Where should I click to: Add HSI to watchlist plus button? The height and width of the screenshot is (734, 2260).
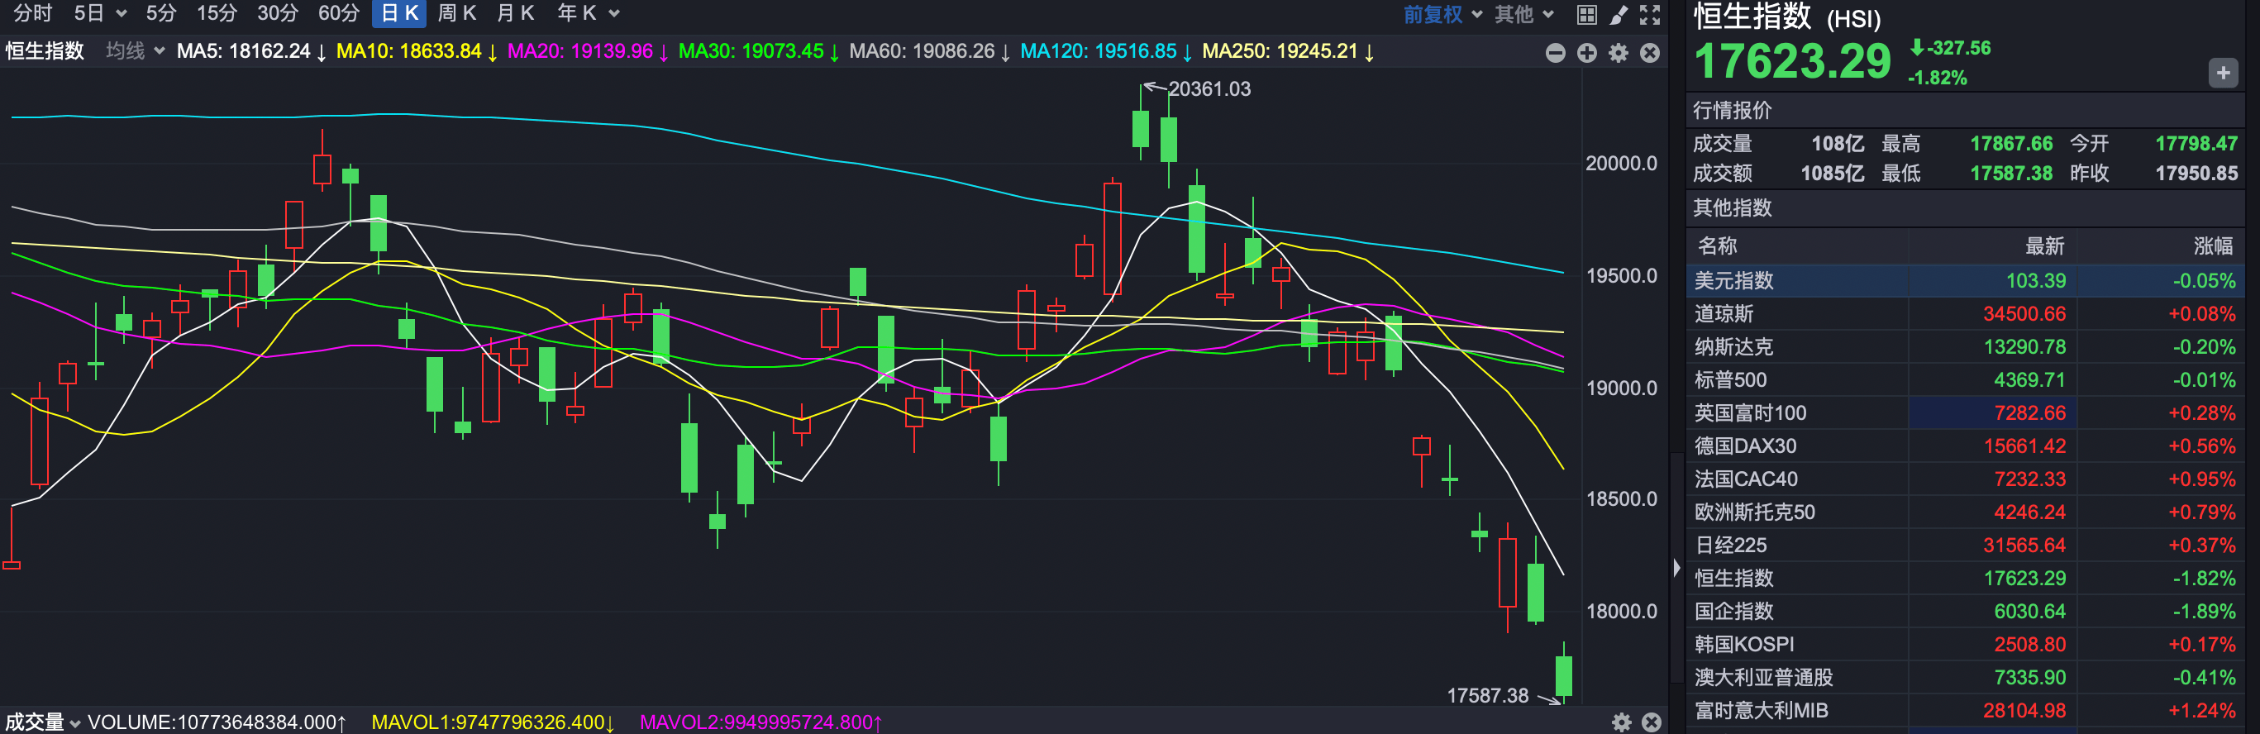(x=2223, y=73)
